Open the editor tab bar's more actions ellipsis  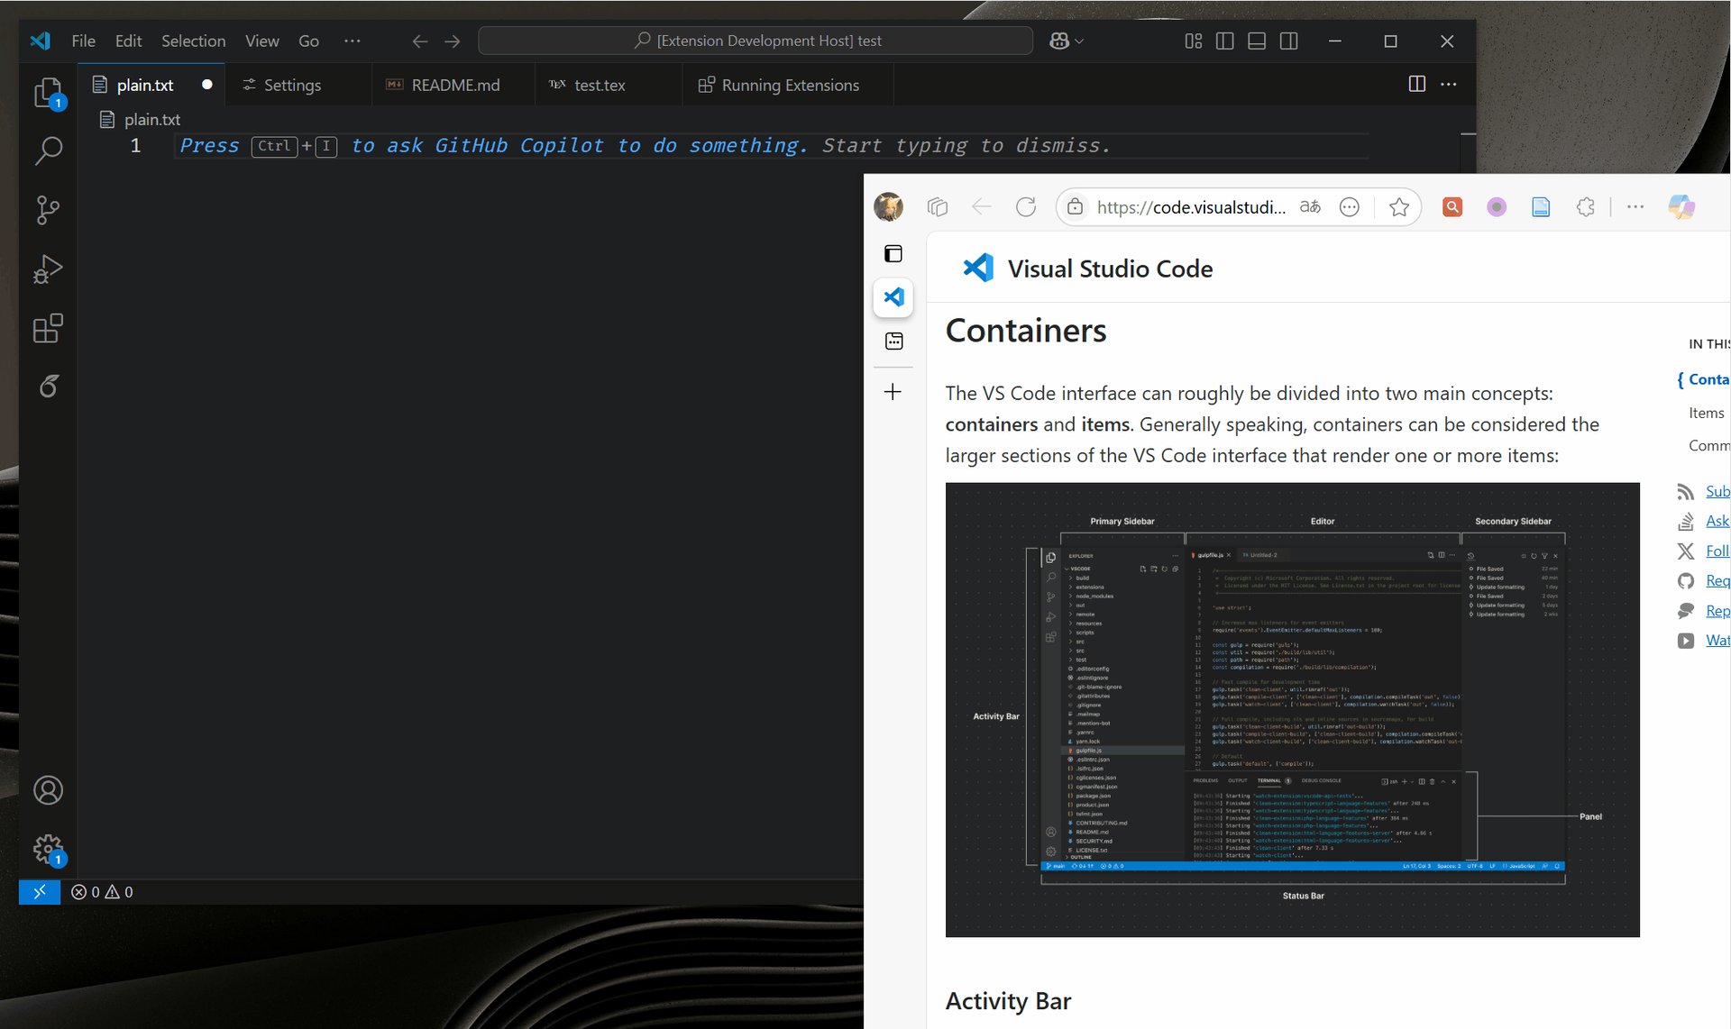point(1449,84)
